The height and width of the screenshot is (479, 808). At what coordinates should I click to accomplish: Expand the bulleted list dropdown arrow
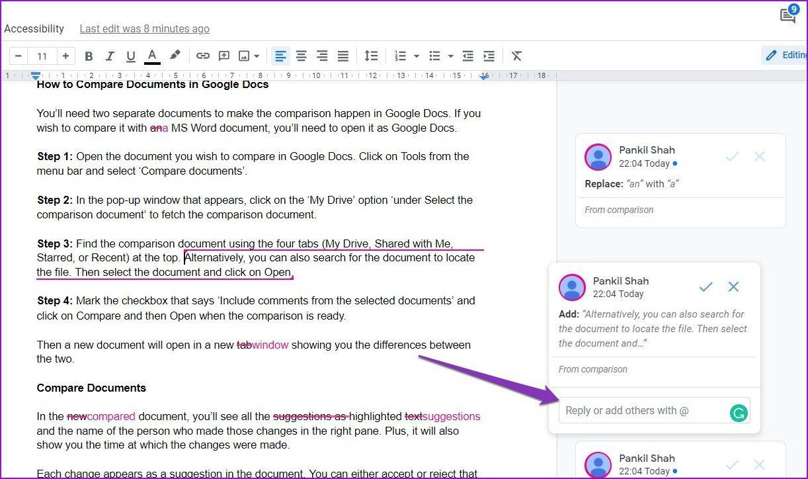[451, 56]
